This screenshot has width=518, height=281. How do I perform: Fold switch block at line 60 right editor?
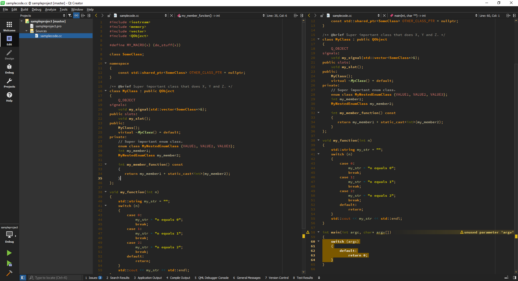pos(318,241)
